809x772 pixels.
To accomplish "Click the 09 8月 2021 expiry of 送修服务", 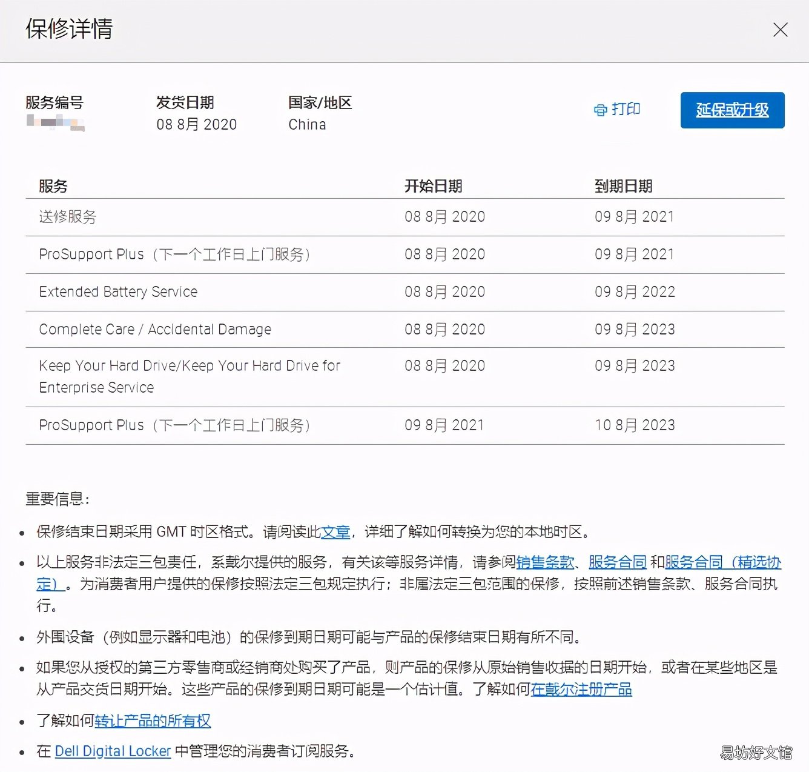I will [x=635, y=217].
